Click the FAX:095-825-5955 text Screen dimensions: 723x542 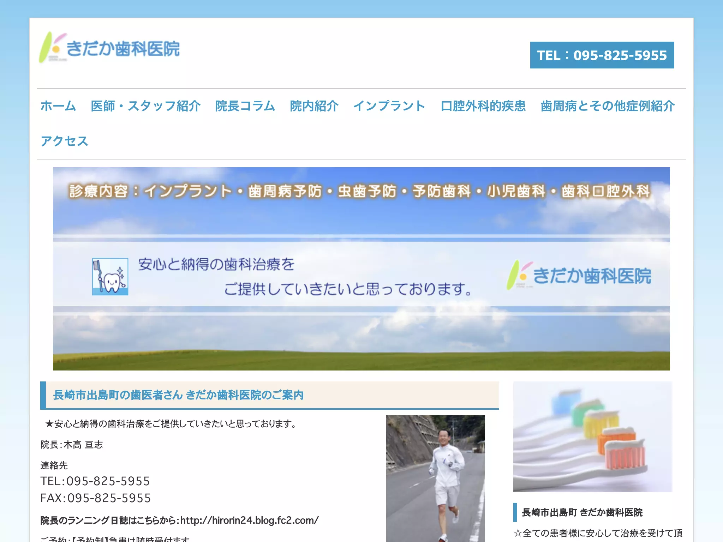click(x=95, y=498)
